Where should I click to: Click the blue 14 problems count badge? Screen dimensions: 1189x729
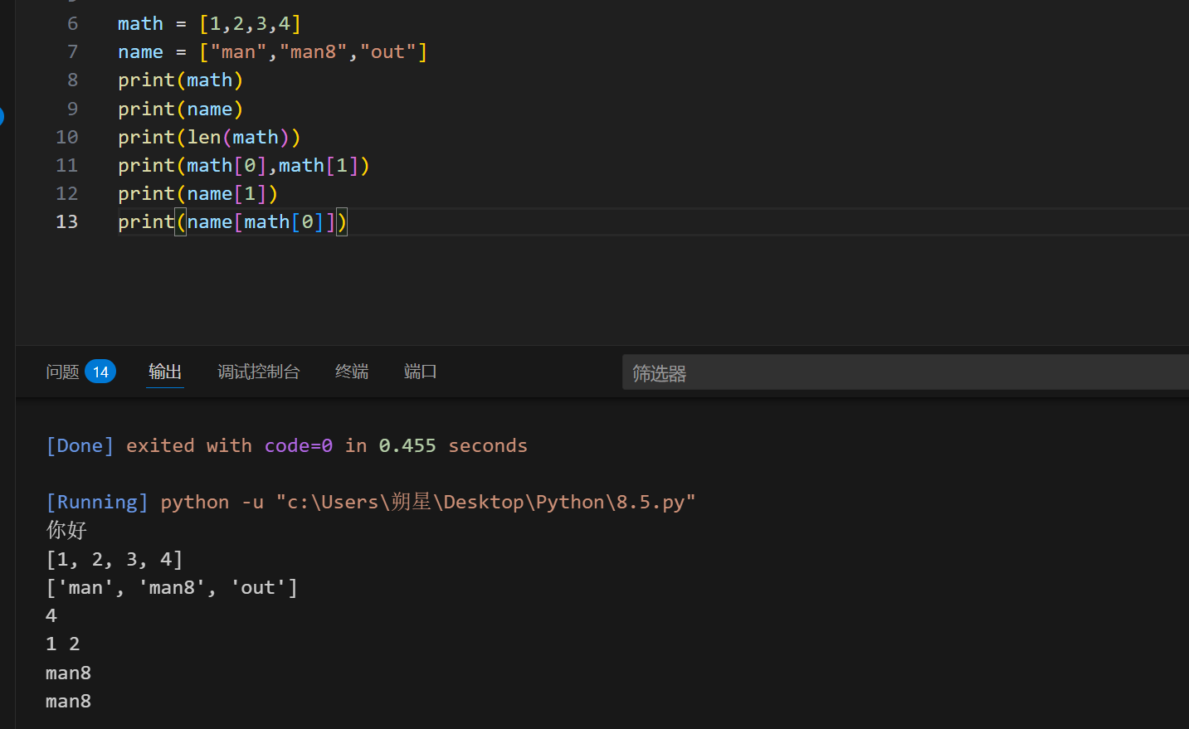tap(100, 372)
